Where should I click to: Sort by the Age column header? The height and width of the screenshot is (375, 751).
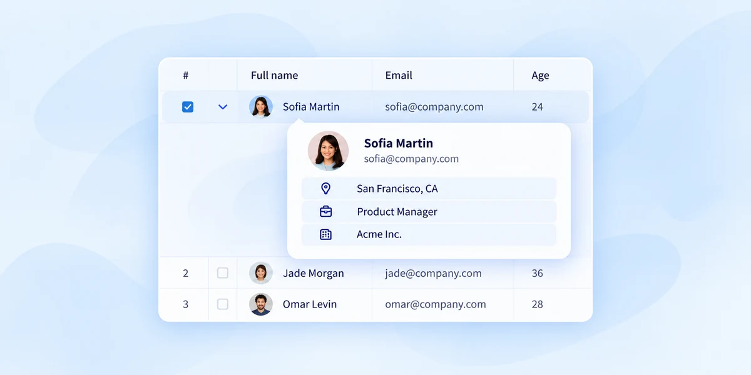(540, 75)
